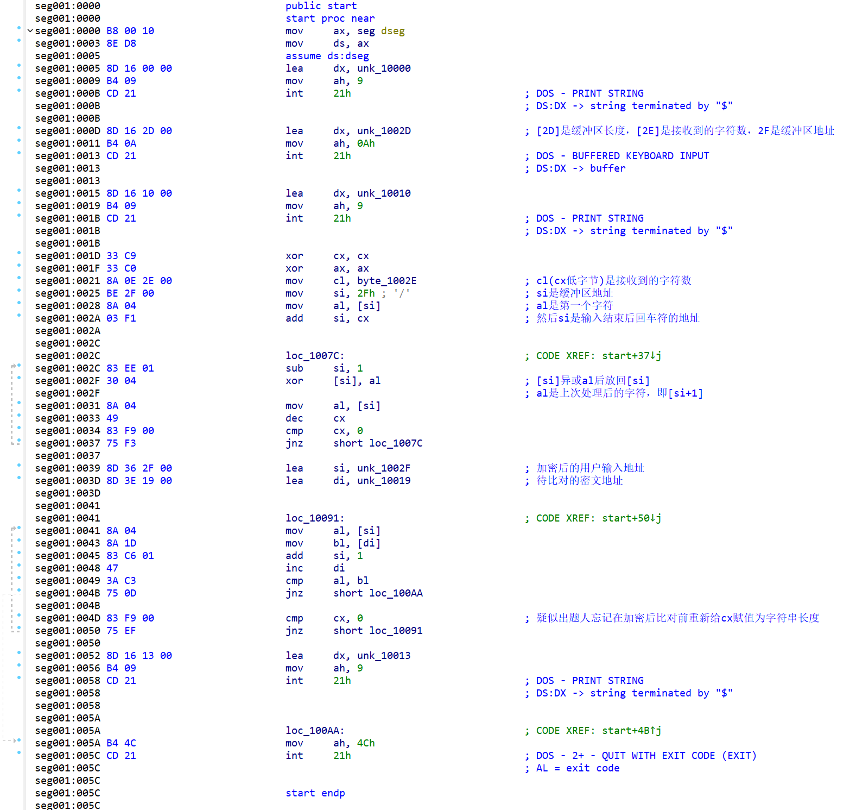Screen dimensions: 850x810
Task: Click gutter dot beside seg001:0033 dec cx
Action: (19, 415)
